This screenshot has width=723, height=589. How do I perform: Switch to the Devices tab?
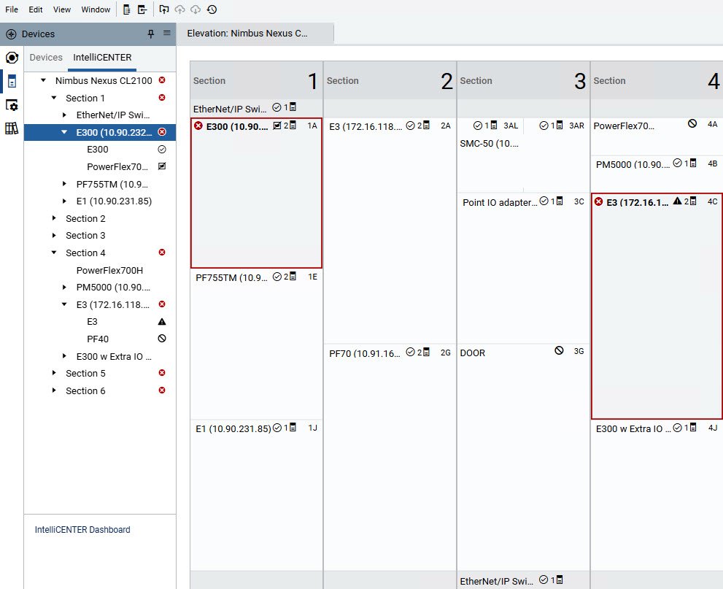[x=45, y=58]
